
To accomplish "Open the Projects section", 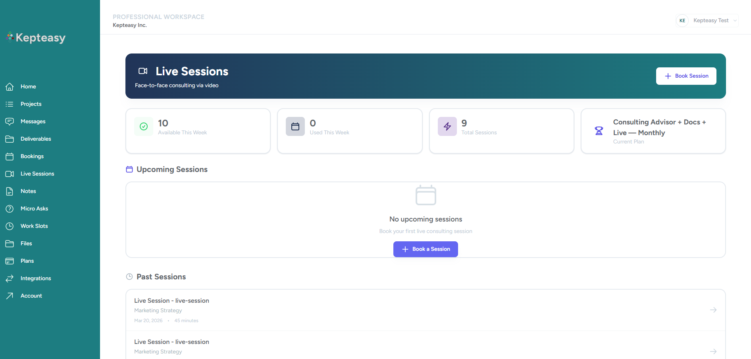I will pyautogui.click(x=31, y=104).
